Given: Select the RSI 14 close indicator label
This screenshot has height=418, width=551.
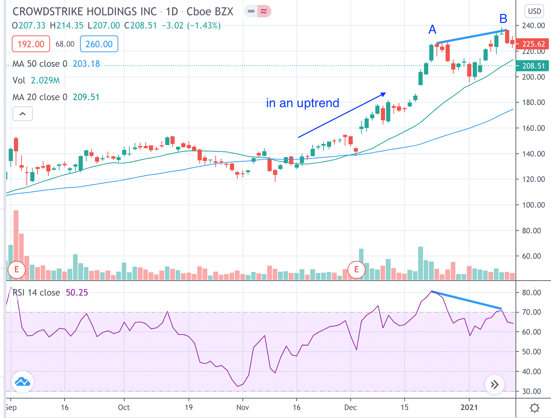Looking at the screenshot, I should (36, 292).
